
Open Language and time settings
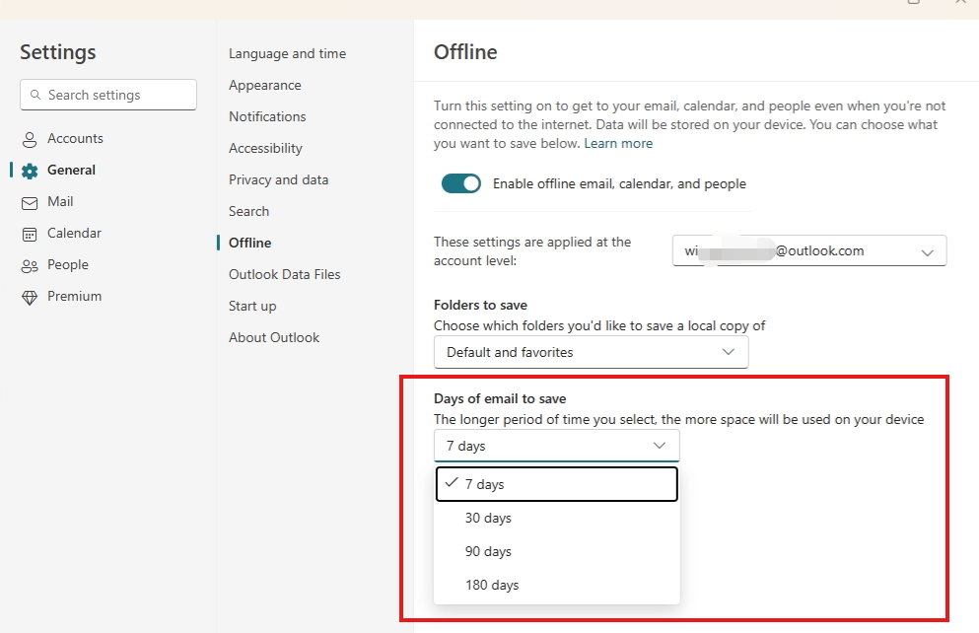pos(287,53)
